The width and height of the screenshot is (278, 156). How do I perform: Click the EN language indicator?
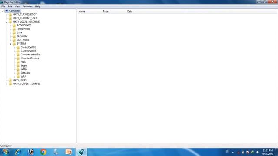tap(227, 152)
